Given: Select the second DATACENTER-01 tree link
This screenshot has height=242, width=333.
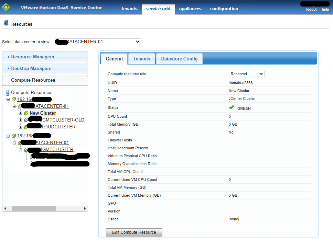Looking at the screenshot, I should pos(46,142).
